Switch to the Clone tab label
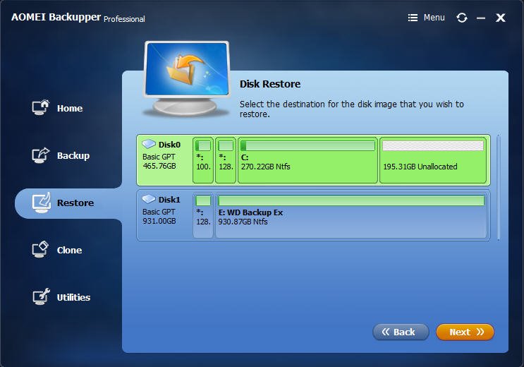524x367 pixels. pos(69,250)
